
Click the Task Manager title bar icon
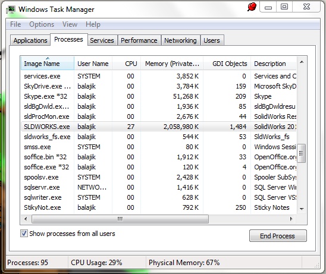click(11, 10)
